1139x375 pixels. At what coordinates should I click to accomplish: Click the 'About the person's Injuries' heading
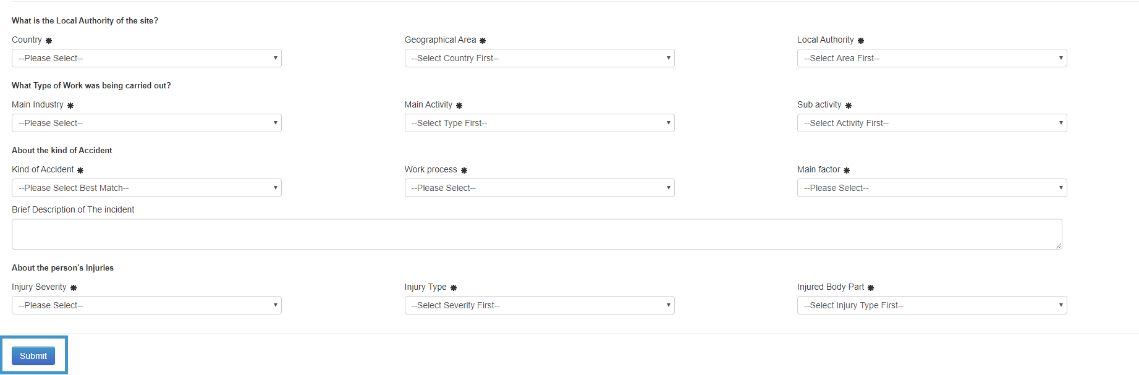tap(62, 268)
